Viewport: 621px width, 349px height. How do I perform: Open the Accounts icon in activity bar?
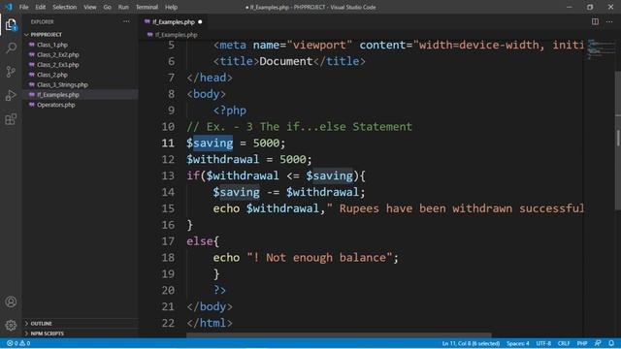point(11,301)
